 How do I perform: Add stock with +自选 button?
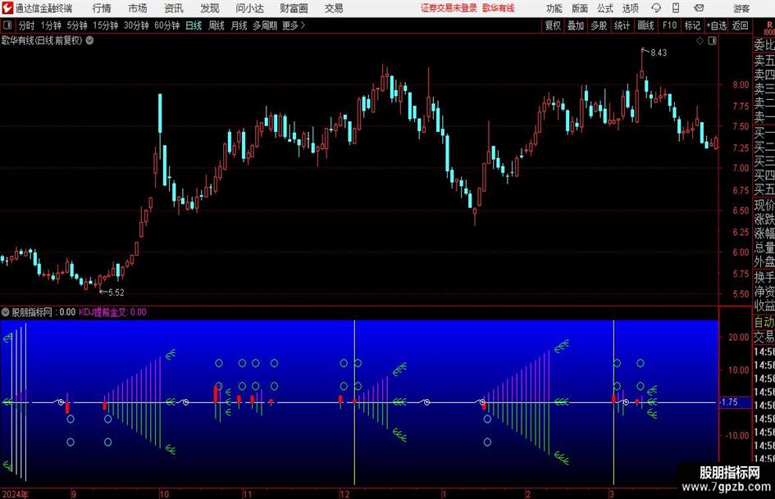click(x=716, y=25)
